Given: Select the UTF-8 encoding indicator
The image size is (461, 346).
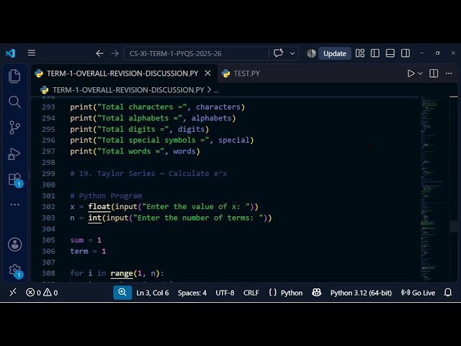Looking at the screenshot, I should click(x=225, y=293).
